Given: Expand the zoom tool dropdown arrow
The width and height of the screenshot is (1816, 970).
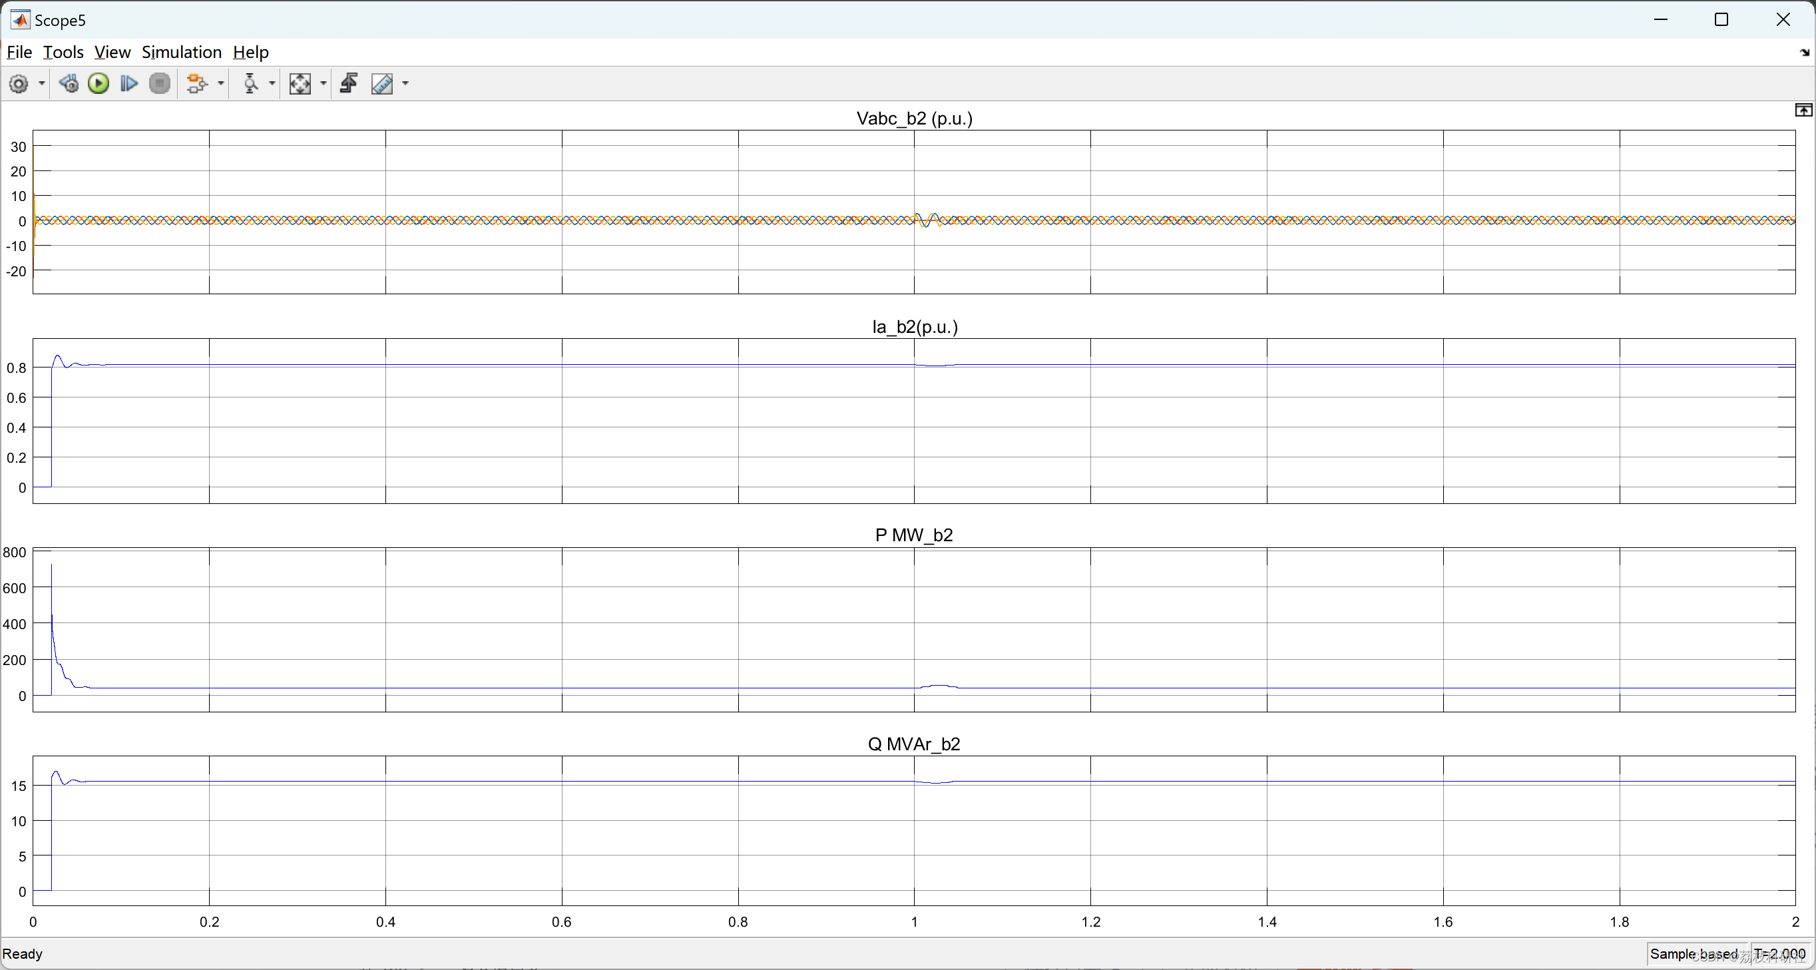Looking at the screenshot, I should point(323,84).
